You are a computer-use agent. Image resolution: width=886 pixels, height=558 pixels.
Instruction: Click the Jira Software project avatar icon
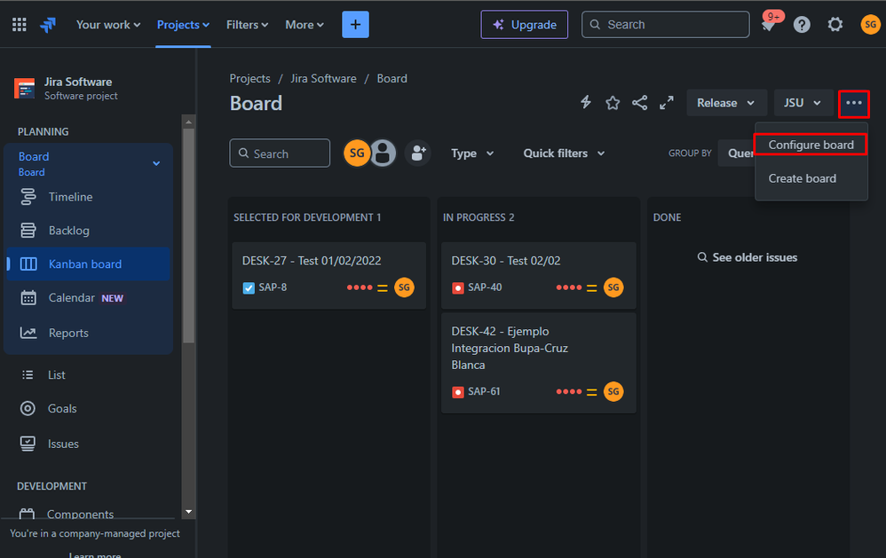pyautogui.click(x=24, y=88)
